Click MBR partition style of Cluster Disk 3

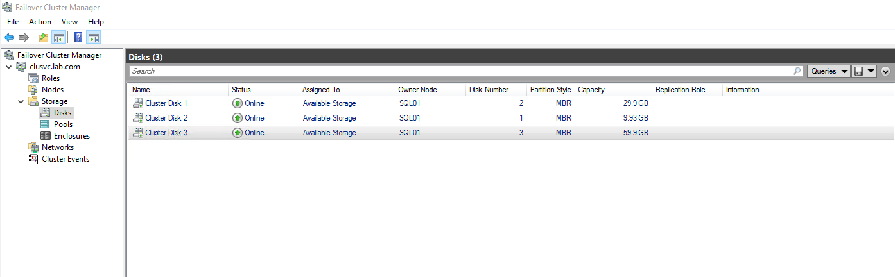563,133
